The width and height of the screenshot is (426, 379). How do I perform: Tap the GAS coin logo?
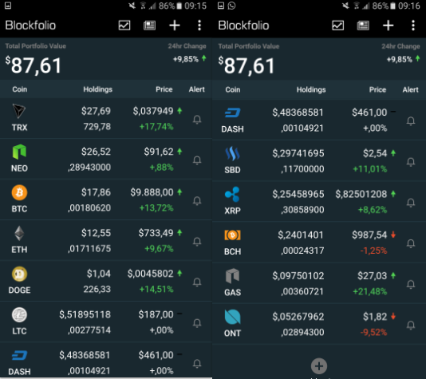(233, 276)
